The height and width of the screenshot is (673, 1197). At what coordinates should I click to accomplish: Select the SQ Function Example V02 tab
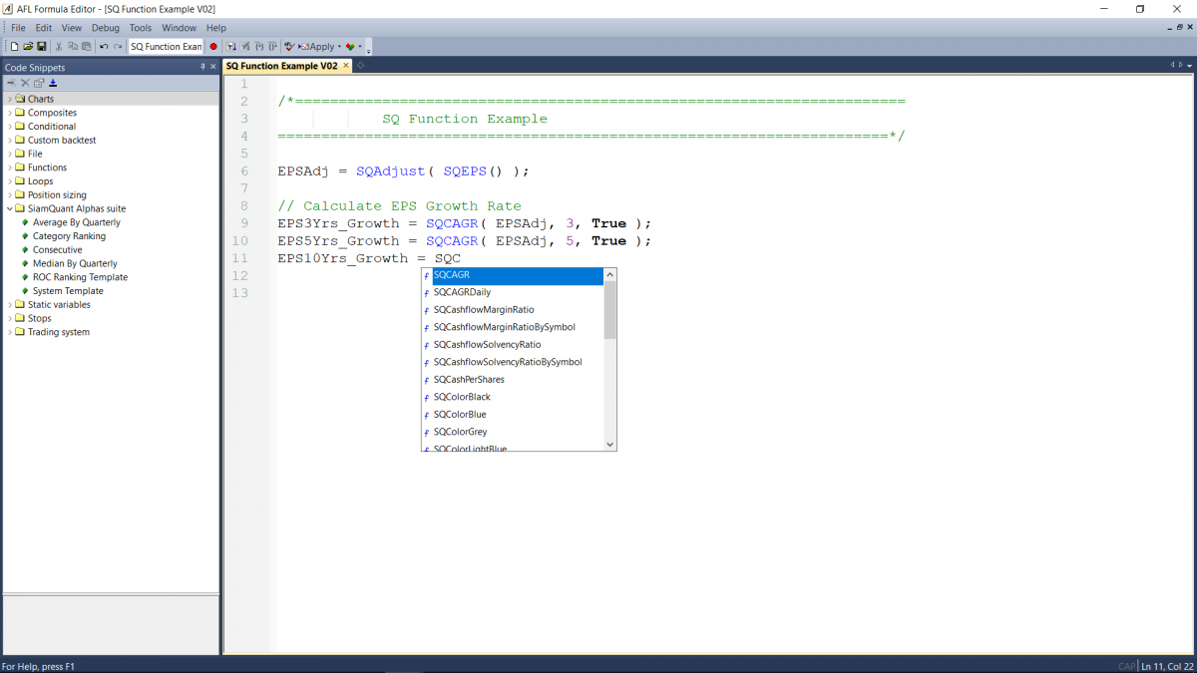click(281, 66)
